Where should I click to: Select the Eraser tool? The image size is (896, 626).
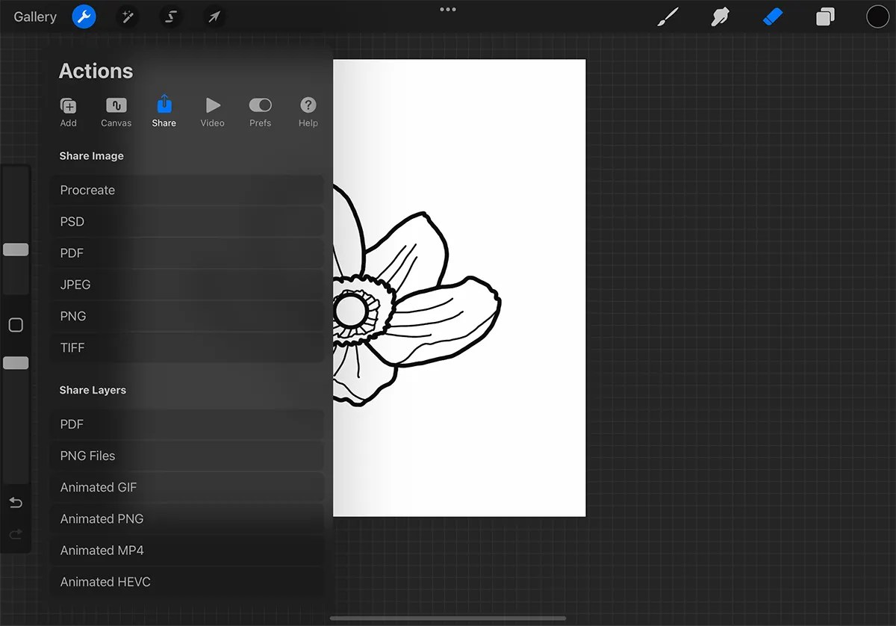coord(773,16)
